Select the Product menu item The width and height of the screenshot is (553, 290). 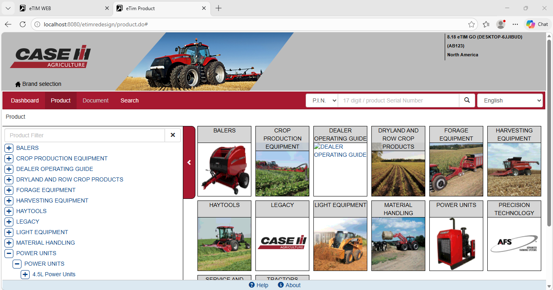point(61,100)
